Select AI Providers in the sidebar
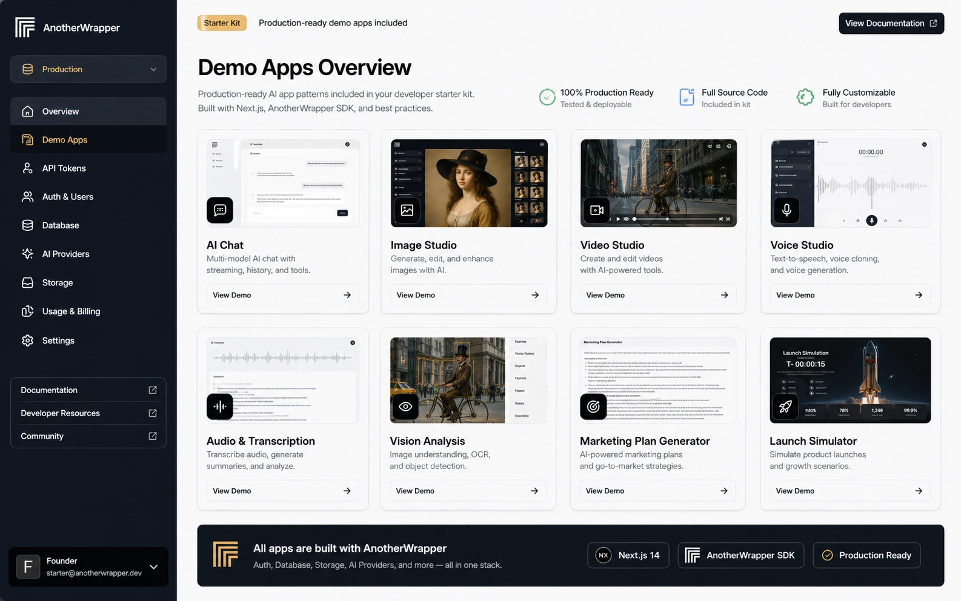961x601 pixels. click(88, 254)
